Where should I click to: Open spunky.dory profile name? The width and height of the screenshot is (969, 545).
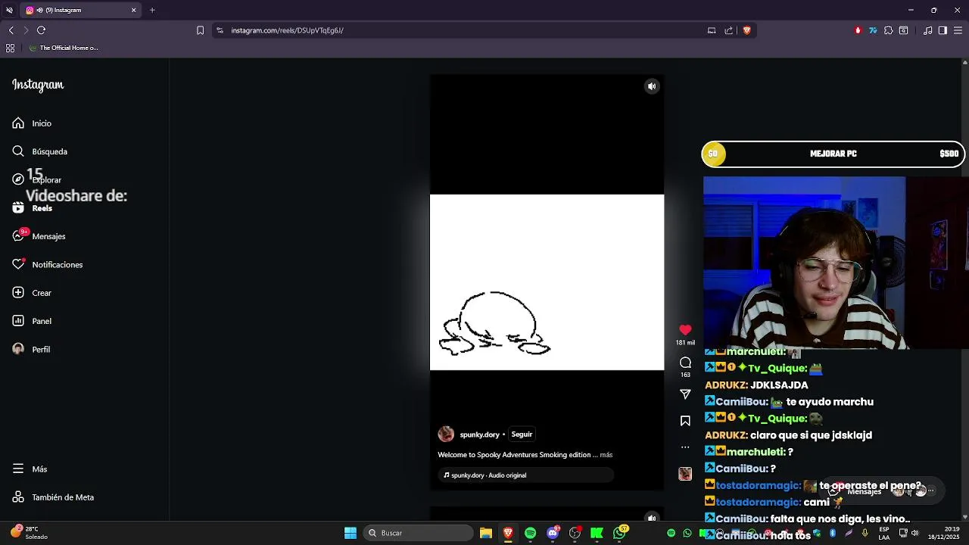pos(479,434)
